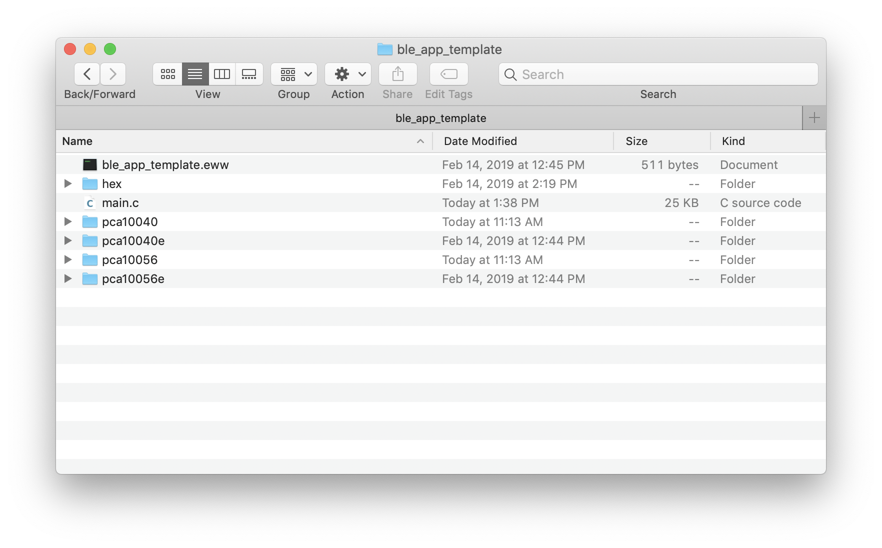The image size is (882, 548).
Task: Expand the pca10040 folder disclosure triangle
Action: coord(68,222)
